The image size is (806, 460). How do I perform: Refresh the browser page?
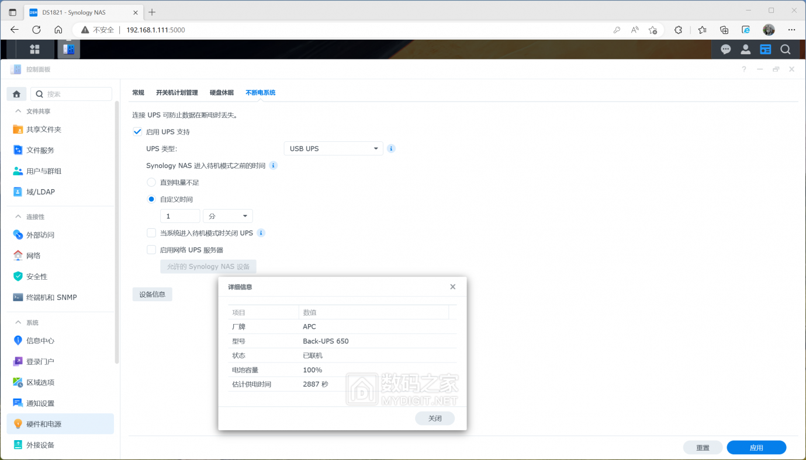36,30
